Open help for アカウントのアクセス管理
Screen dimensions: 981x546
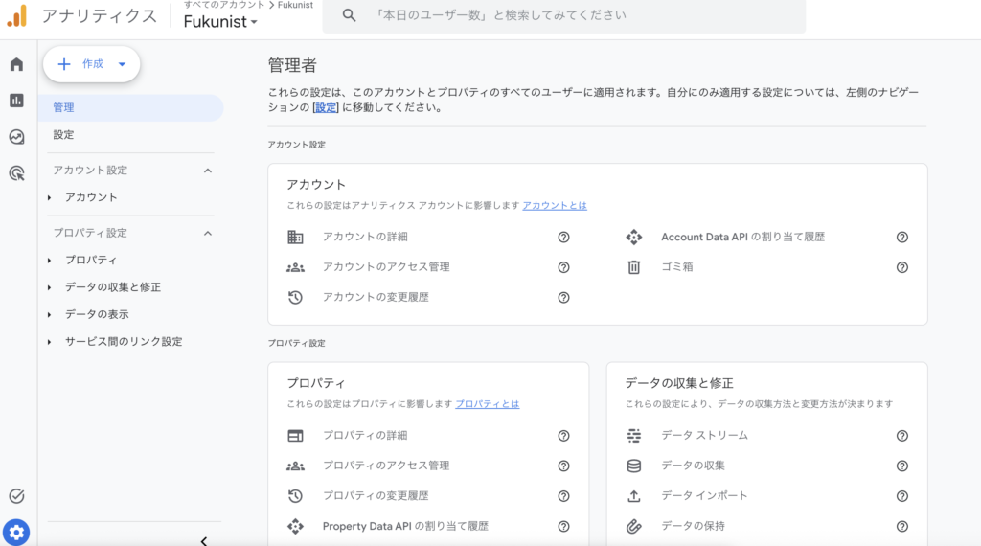coord(563,267)
